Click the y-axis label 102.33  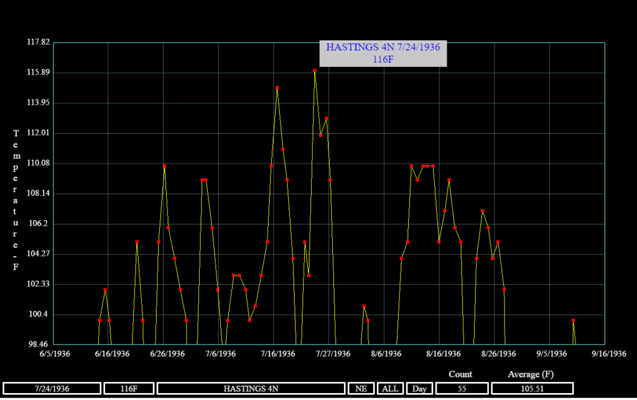[38, 284]
